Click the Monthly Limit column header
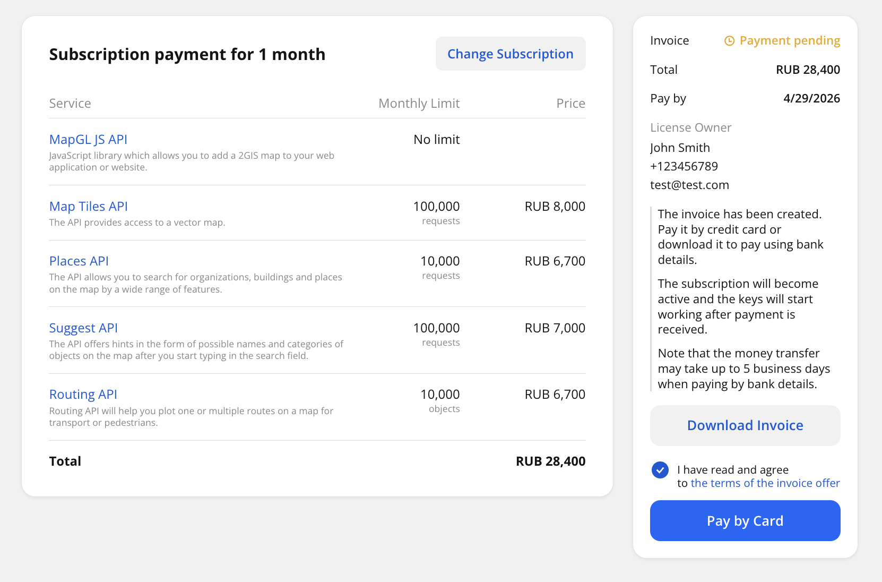 coord(419,104)
